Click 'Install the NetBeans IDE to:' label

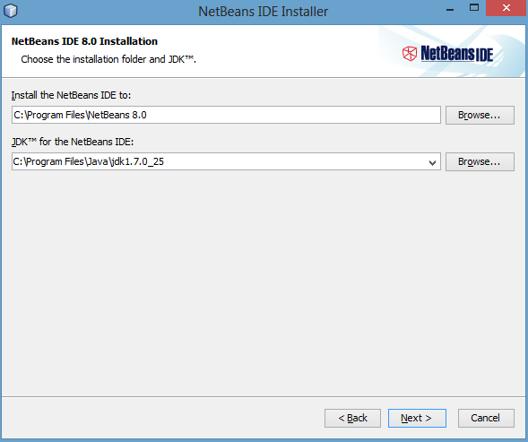click(71, 95)
